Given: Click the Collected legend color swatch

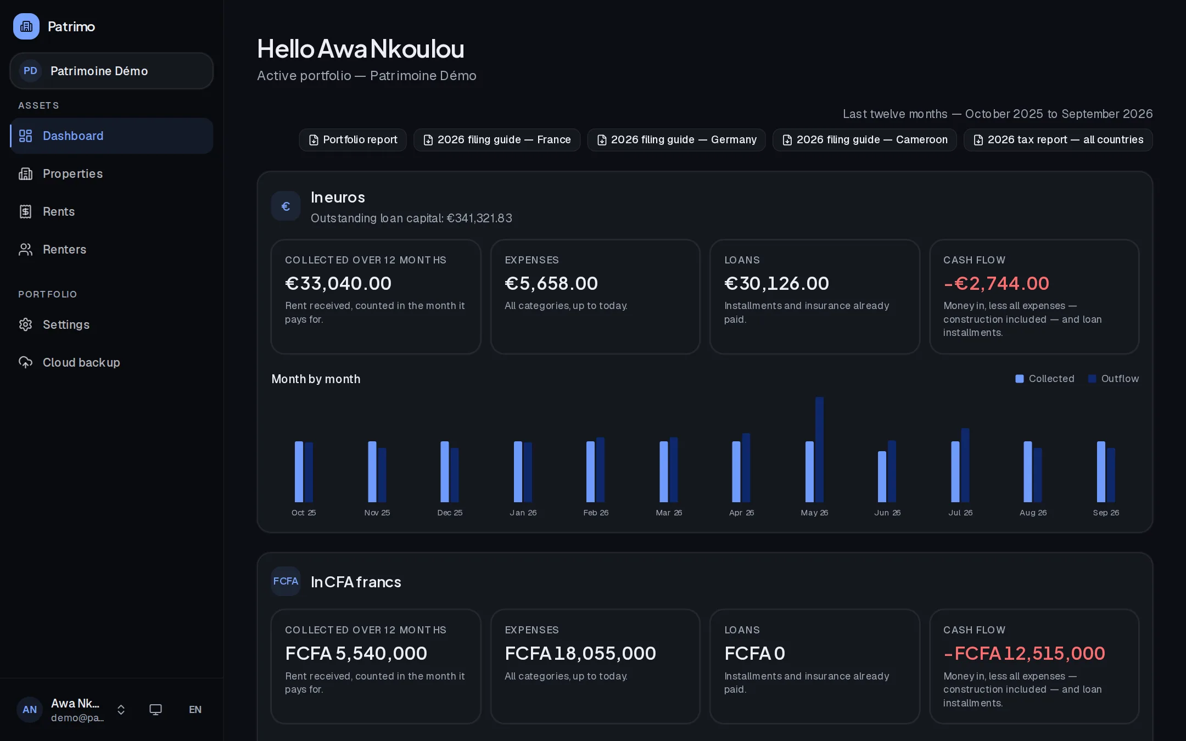Looking at the screenshot, I should point(1020,379).
